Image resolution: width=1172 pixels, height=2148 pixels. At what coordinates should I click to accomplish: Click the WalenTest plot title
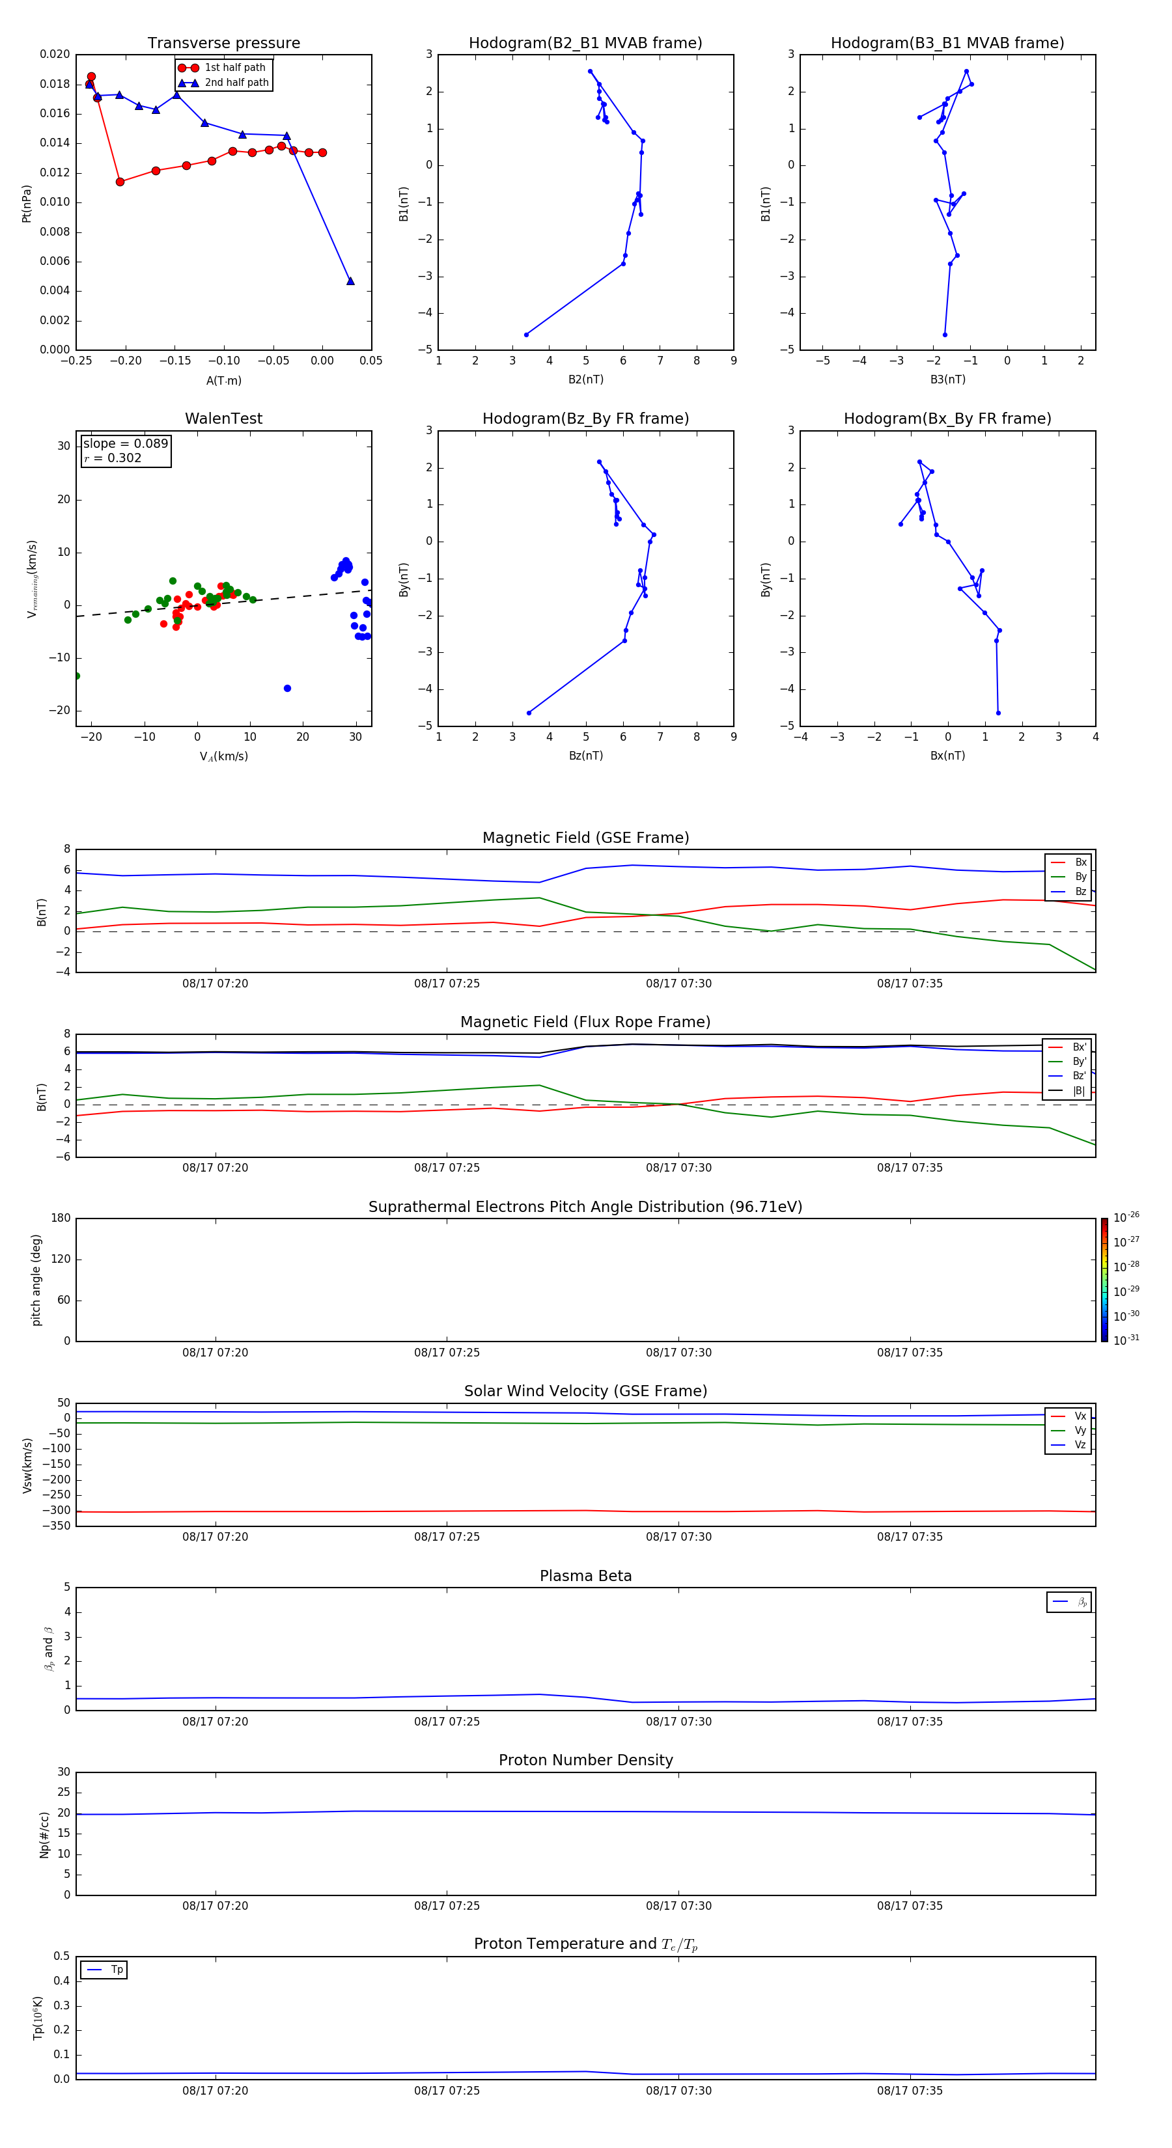(223, 419)
